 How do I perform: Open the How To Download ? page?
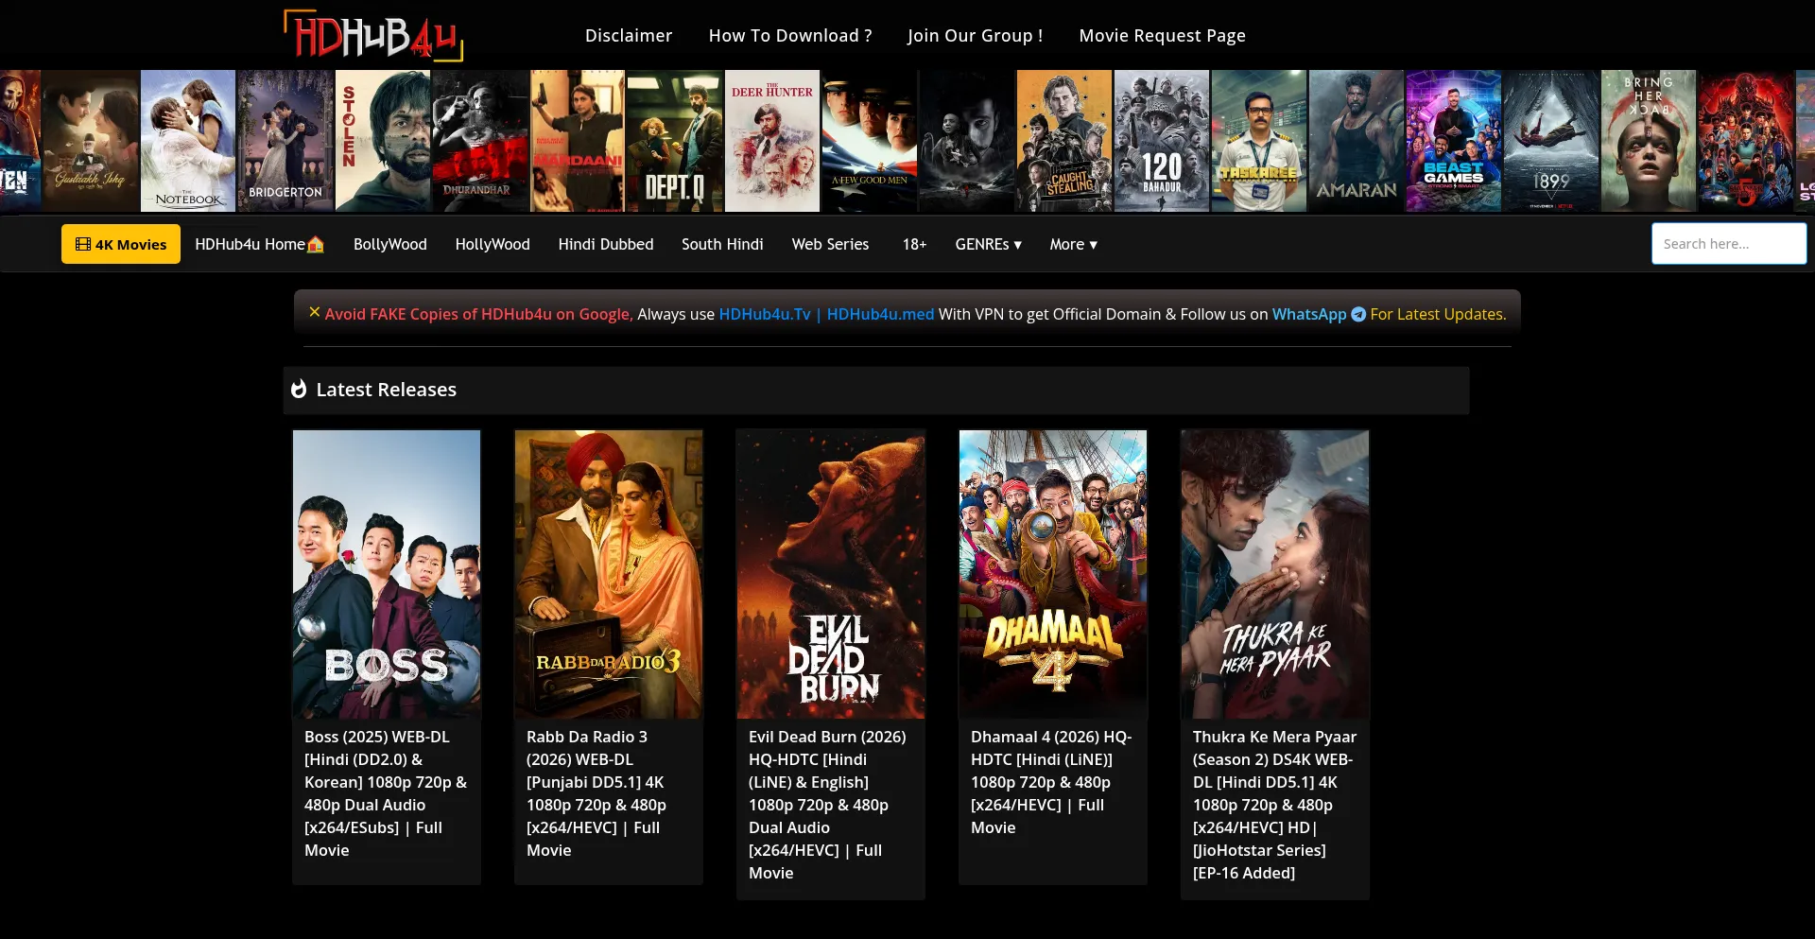(790, 35)
